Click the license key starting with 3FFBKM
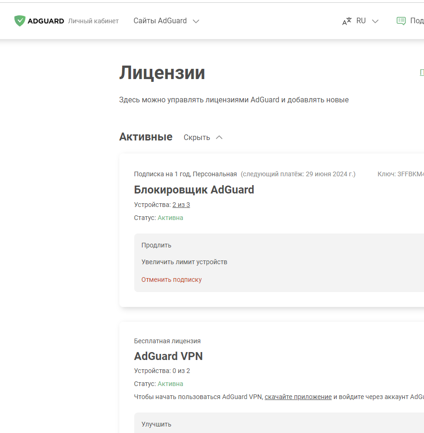 409,174
